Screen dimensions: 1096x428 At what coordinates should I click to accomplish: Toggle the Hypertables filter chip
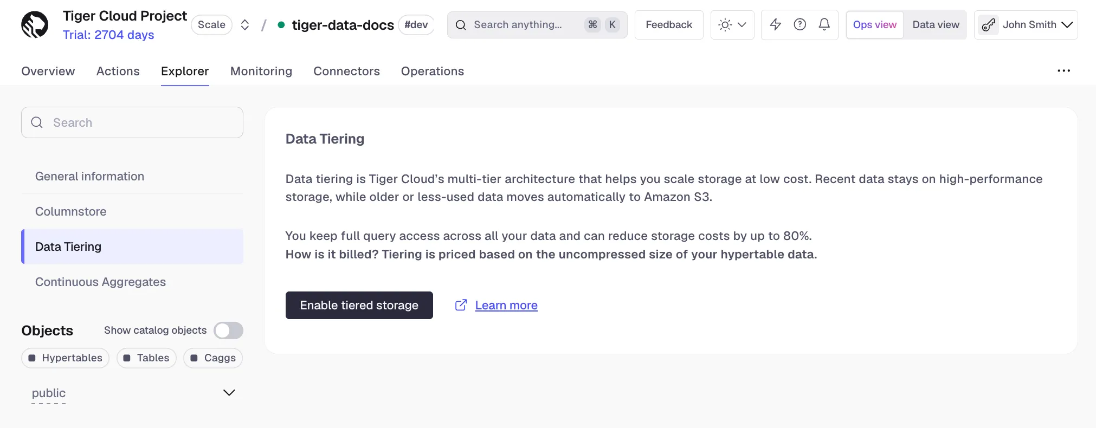click(x=66, y=358)
